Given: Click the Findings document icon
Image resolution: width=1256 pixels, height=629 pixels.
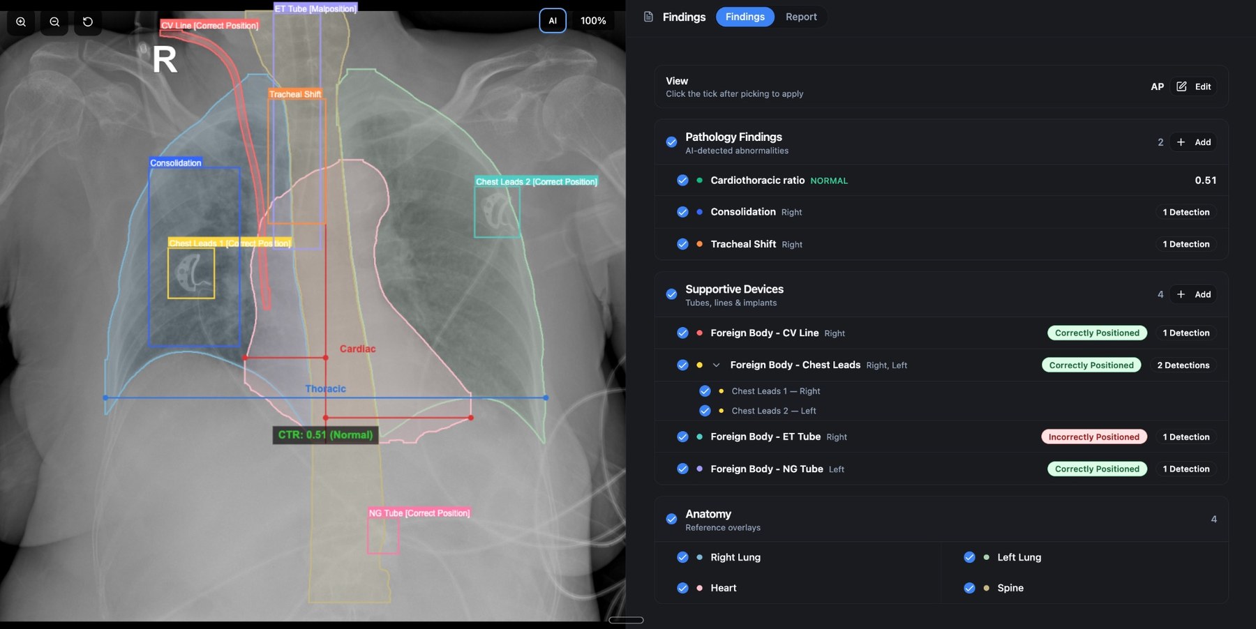Looking at the screenshot, I should (648, 17).
